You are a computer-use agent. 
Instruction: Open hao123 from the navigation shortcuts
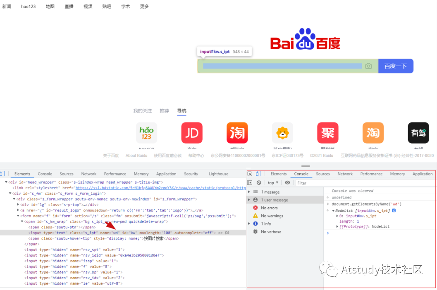tap(146, 132)
